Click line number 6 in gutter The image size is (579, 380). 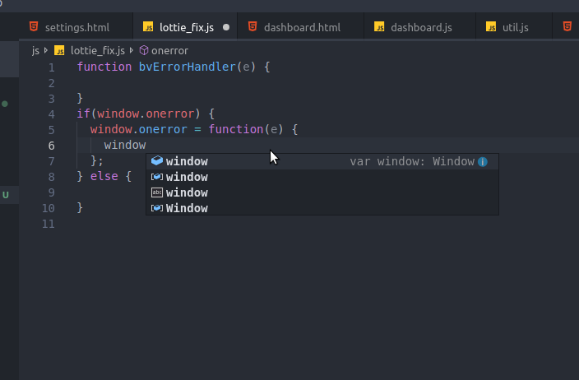point(51,146)
